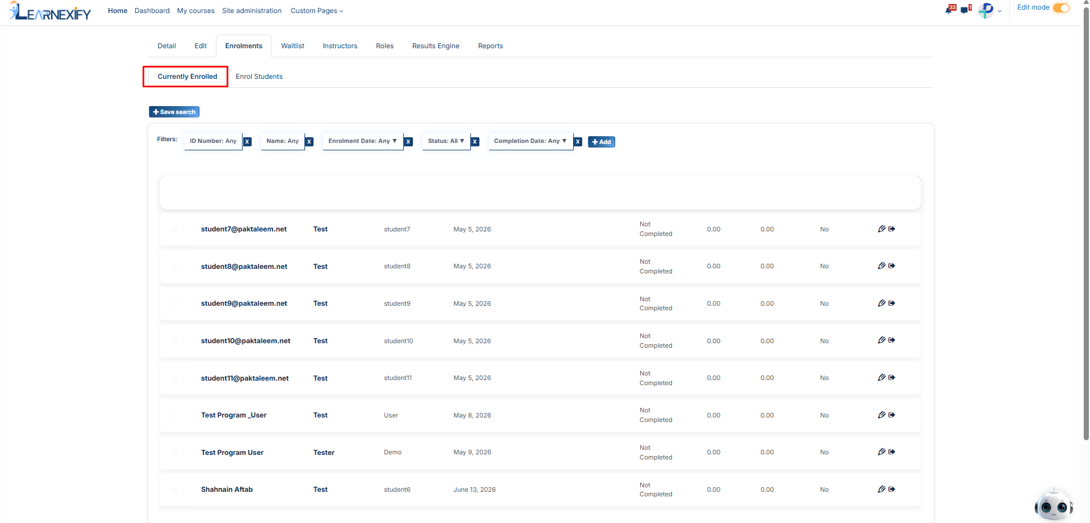Unenrol Test Program User (Tester) via exit icon
This screenshot has width=1090, height=523.
892,452
